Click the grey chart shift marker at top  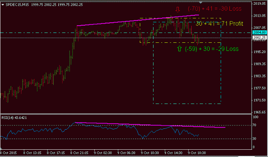click(x=201, y=3)
